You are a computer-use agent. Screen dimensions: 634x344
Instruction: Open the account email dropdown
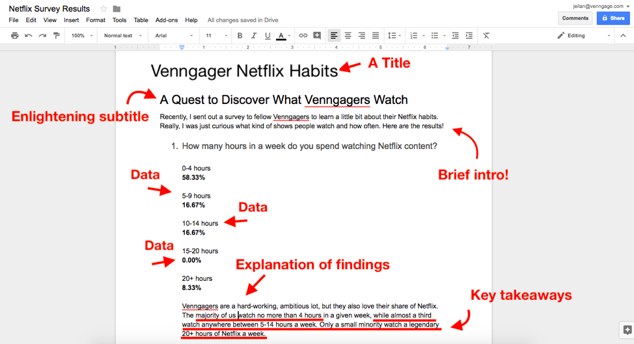point(601,6)
